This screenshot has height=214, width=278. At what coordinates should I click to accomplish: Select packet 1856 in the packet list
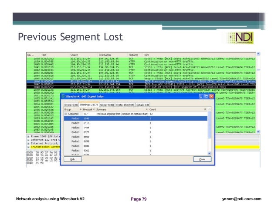(x=44, y=110)
